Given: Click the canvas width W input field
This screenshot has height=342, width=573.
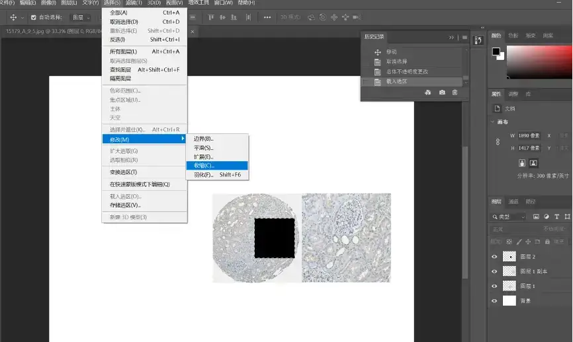Looking at the screenshot, I should click(529, 135).
